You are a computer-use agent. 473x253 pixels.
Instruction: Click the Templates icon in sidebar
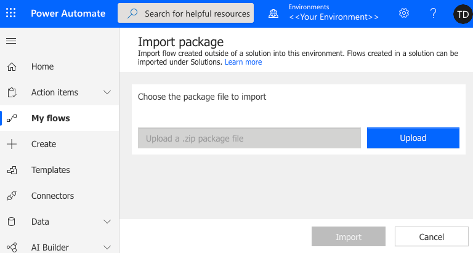(x=11, y=170)
